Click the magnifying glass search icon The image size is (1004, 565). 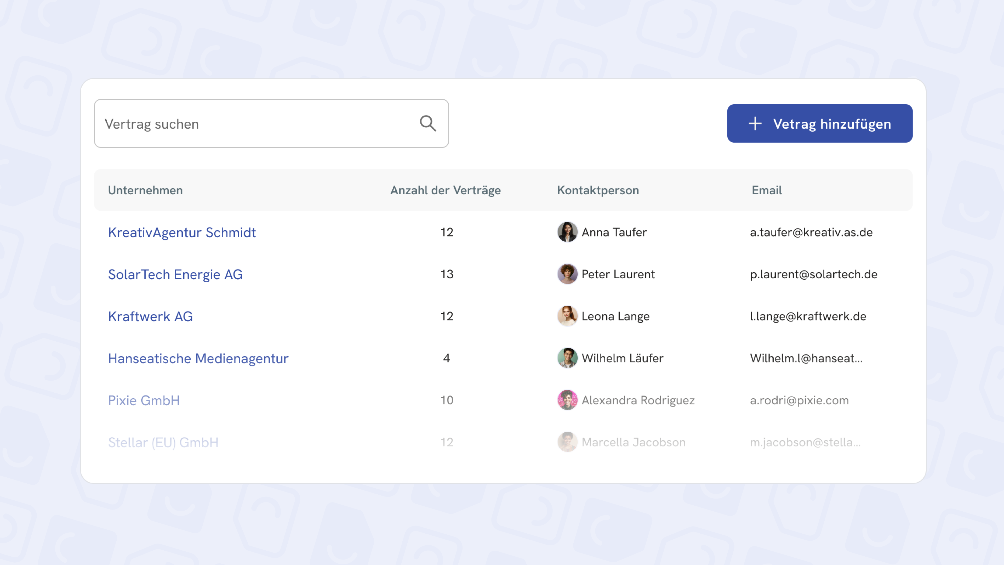pos(427,123)
